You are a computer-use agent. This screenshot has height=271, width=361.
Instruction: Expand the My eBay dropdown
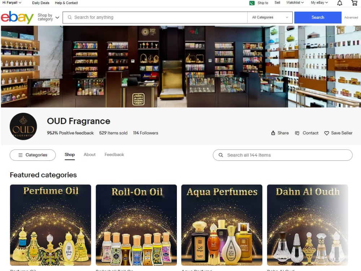(x=319, y=3)
